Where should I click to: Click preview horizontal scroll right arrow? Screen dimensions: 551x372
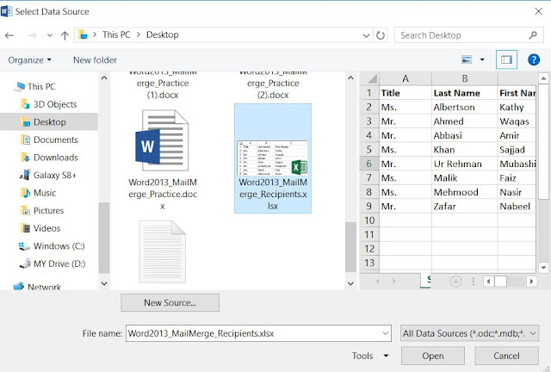click(531, 282)
